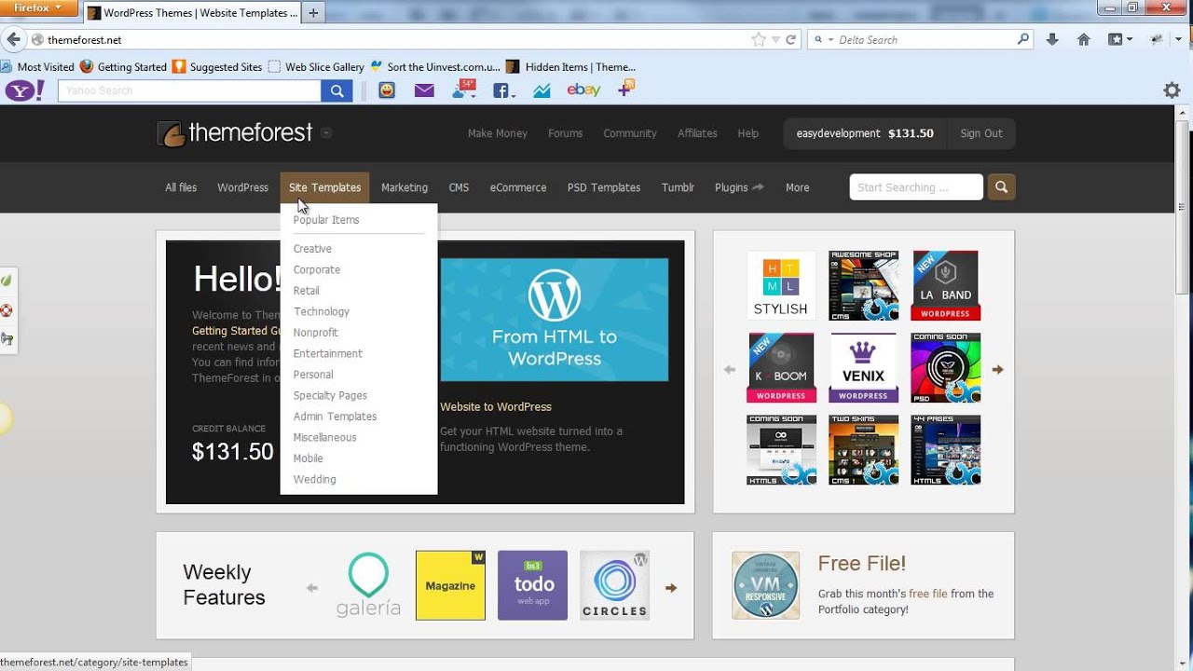This screenshot has height=671, width=1193.
Task: Click the browser back arrow button
Action: point(13,39)
